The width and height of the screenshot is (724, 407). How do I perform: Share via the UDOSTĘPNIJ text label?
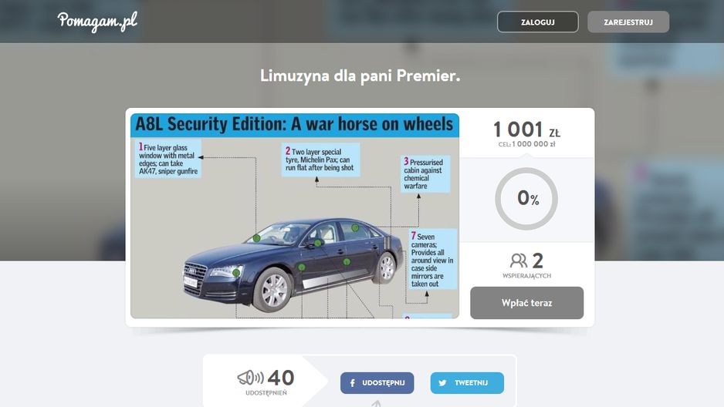pyautogui.click(x=384, y=383)
